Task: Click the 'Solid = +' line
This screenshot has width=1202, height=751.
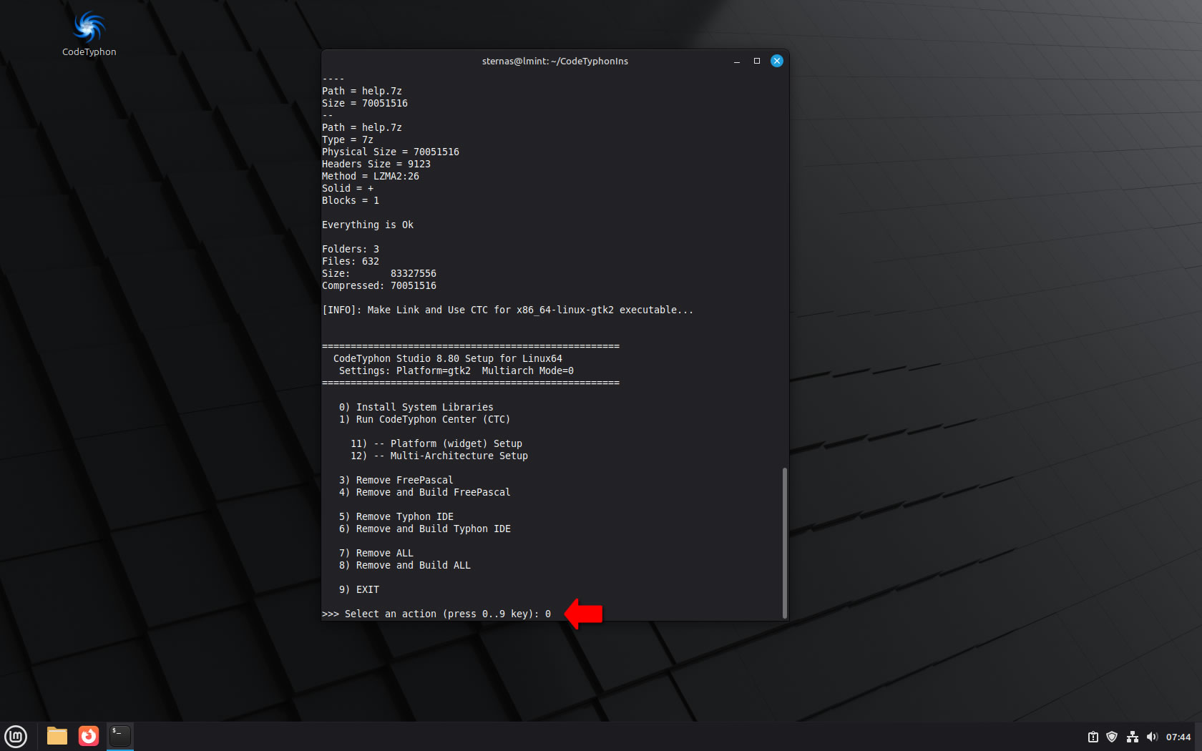Action: 348,188
